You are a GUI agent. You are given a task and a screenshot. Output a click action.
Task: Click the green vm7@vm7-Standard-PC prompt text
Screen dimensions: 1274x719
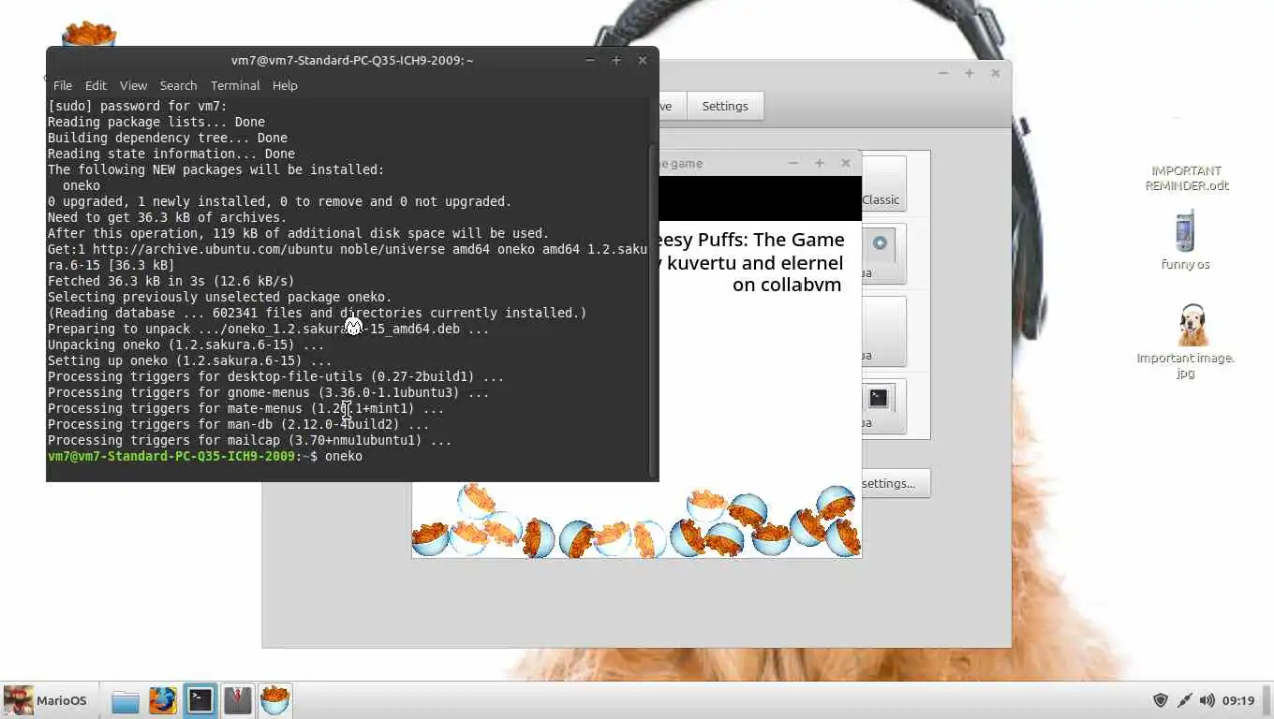171,456
